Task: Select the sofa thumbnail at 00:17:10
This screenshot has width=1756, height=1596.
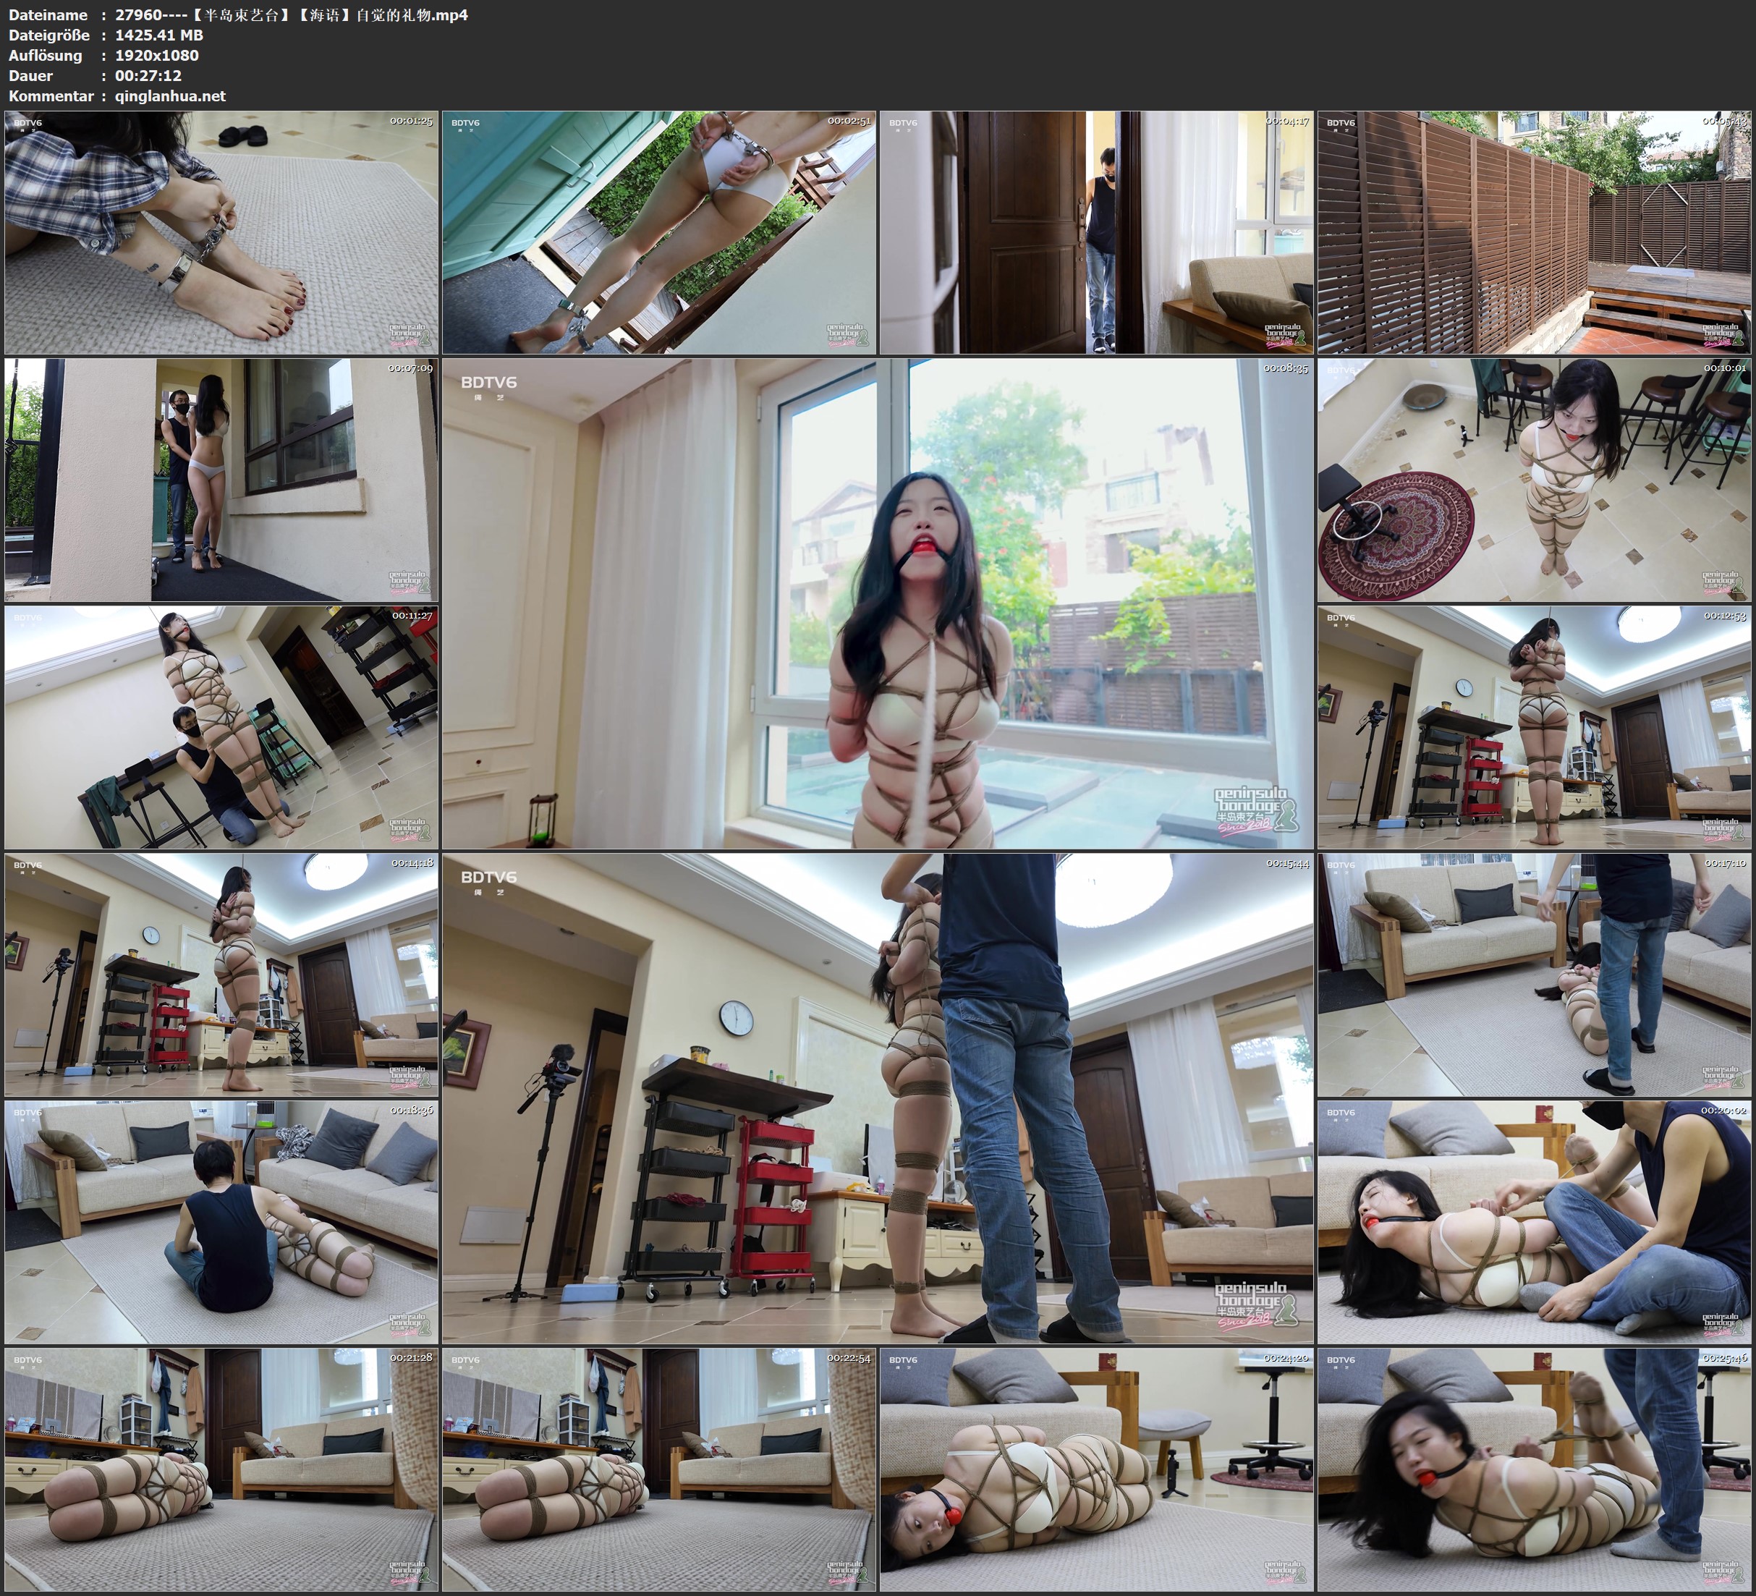Action: pos(1534,975)
